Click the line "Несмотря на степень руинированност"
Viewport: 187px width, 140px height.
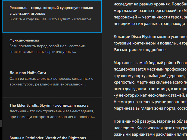150,102
